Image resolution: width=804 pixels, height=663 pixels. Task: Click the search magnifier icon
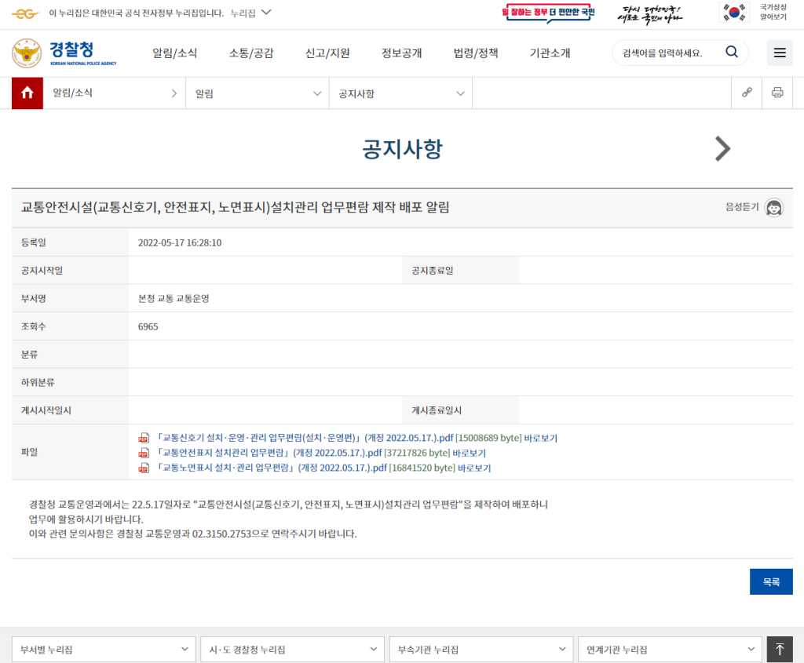tap(731, 53)
